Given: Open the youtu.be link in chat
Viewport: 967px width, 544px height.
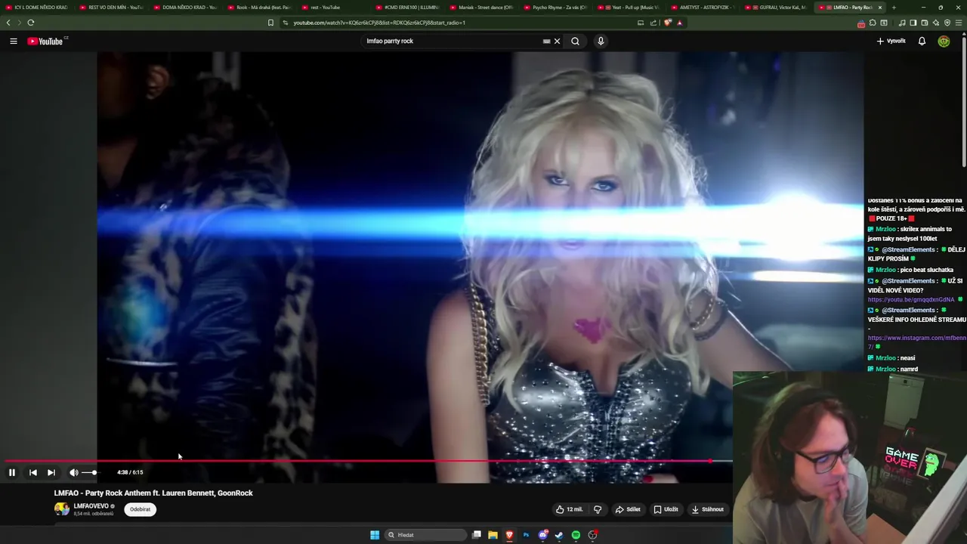Looking at the screenshot, I should (910, 300).
